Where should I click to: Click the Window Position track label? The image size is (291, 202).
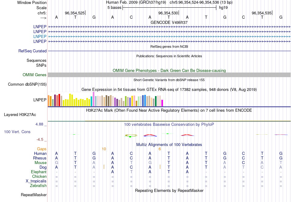32,2
